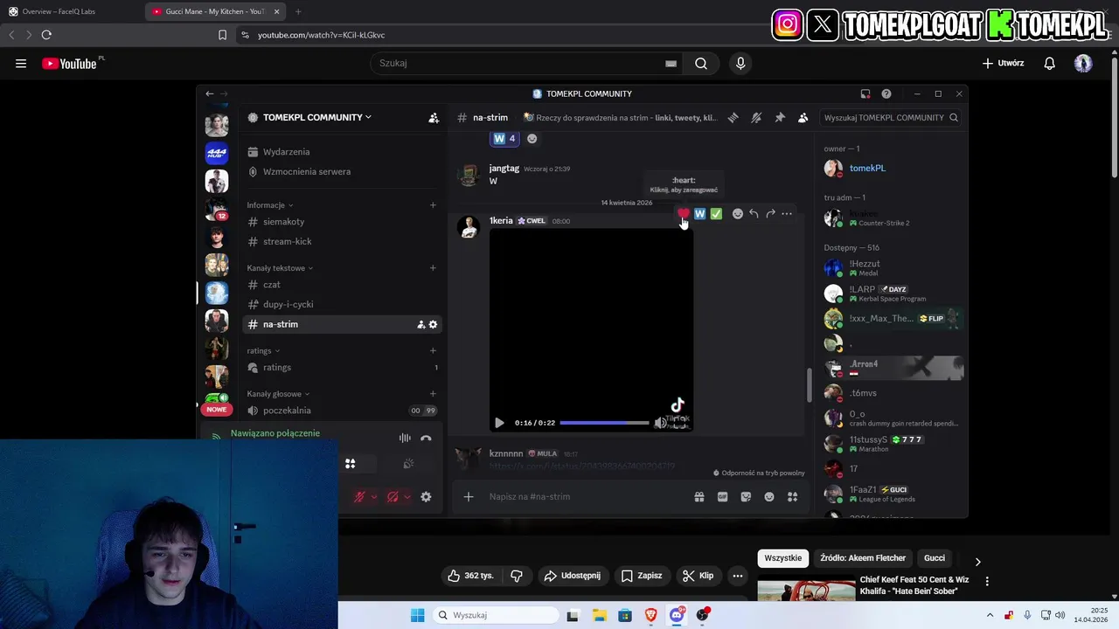The height and width of the screenshot is (629, 1119).
Task: Toggle the W reaction with count 4
Action: point(504,138)
